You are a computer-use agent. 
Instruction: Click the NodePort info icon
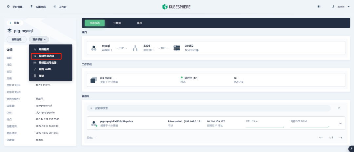197,50
